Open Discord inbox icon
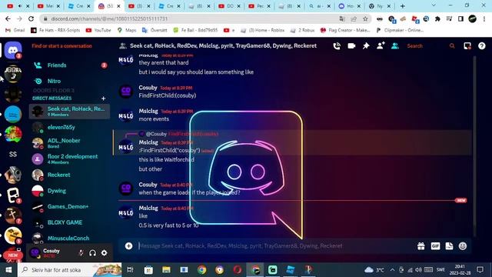The image size is (492, 277). pos(467,46)
